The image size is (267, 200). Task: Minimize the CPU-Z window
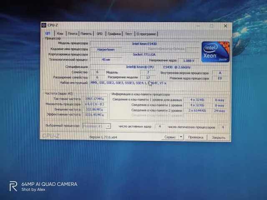198,26
